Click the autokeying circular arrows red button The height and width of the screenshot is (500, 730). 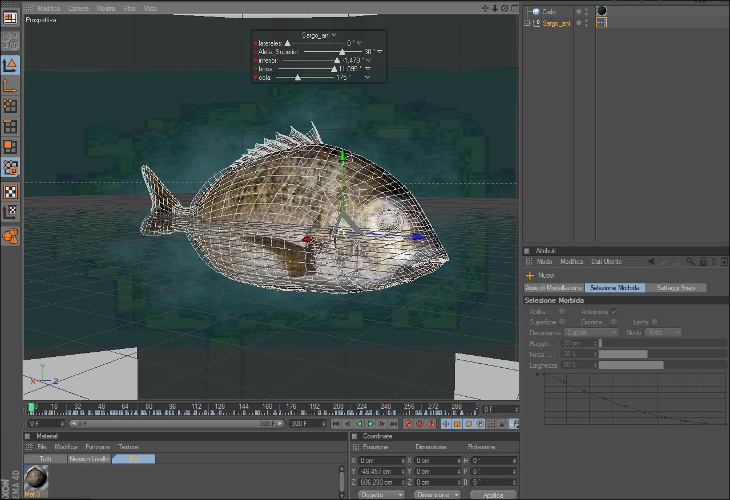click(x=420, y=424)
